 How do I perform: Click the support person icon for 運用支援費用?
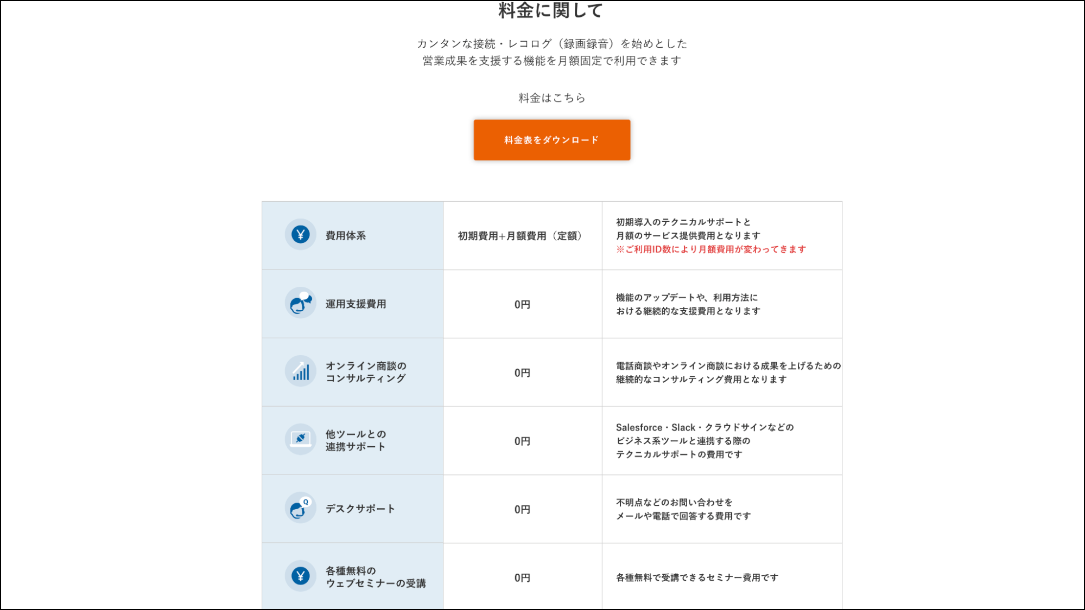[x=300, y=304]
